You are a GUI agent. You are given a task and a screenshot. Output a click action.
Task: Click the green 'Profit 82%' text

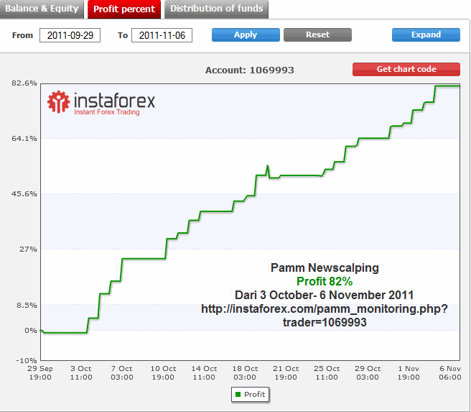[325, 281]
